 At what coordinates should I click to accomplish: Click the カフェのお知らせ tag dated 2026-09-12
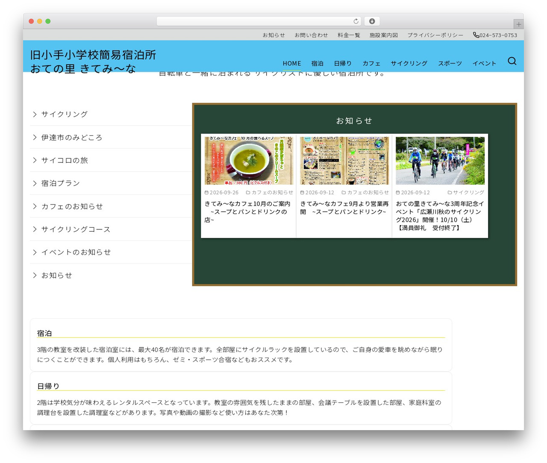click(368, 193)
